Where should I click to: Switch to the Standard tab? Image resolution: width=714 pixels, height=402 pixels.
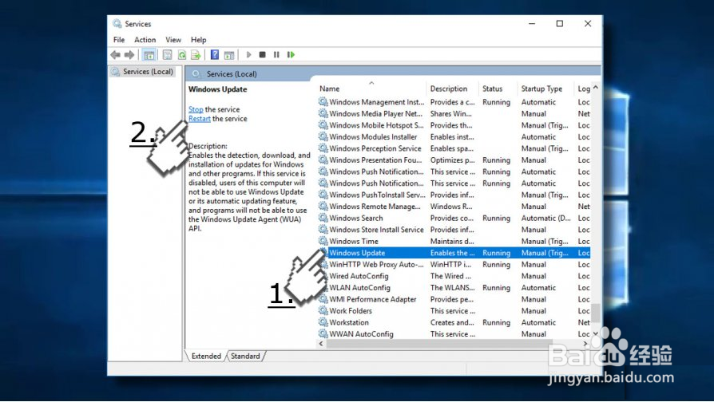pyautogui.click(x=245, y=356)
